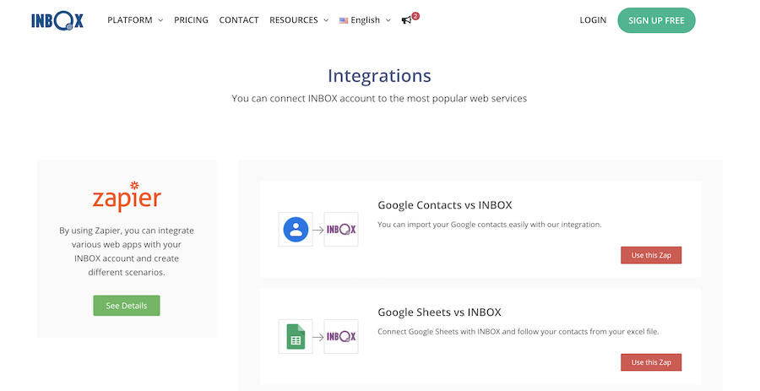The width and height of the screenshot is (760, 391).
Task: Click INBOX icon in Google Contacts row
Action: pos(341,229)
